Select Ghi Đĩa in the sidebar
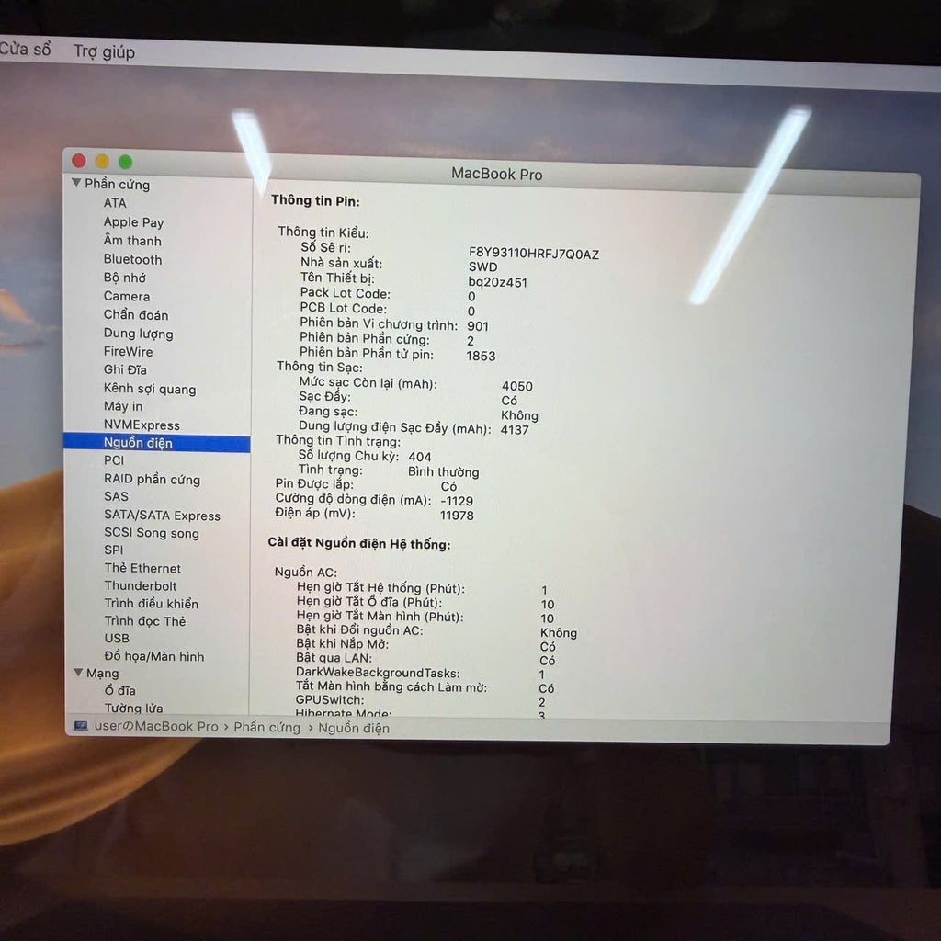 click(125, 369)
